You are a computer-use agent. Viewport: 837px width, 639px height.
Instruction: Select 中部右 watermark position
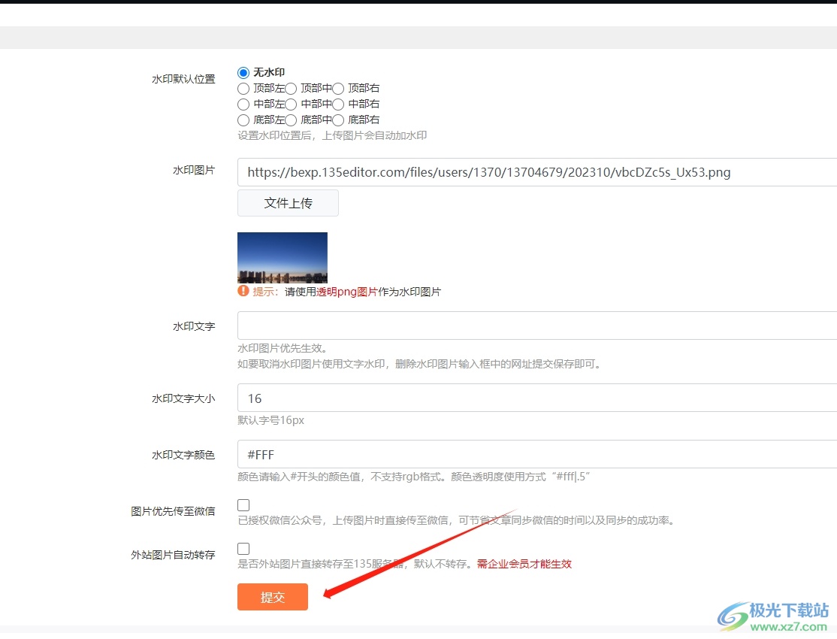338,104
